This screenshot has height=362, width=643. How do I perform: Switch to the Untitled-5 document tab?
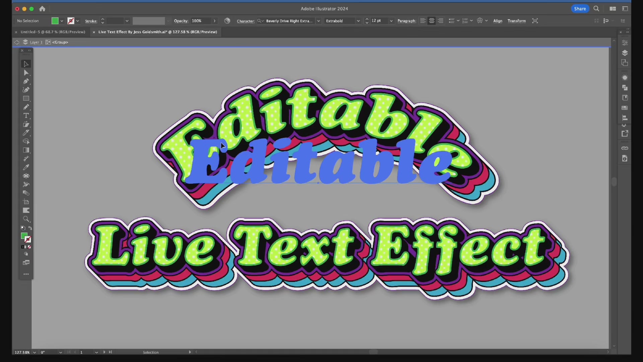click(53, 32)
